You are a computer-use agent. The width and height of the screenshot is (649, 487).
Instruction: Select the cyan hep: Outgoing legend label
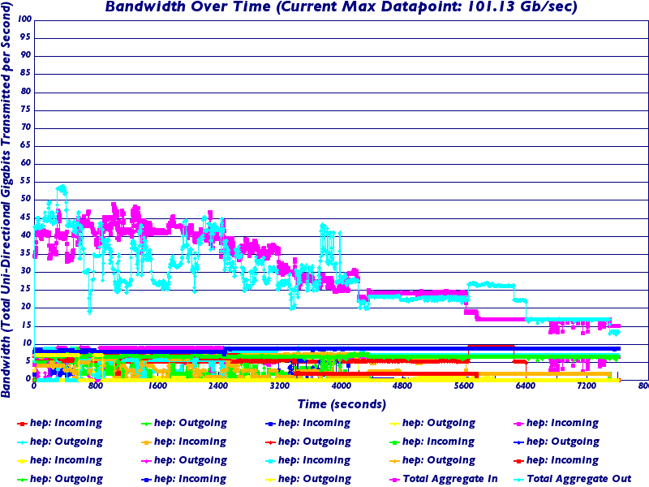tap(67, 442)
